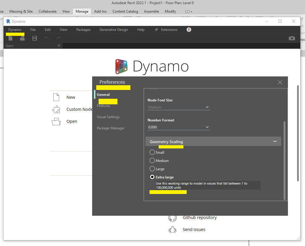305x246 pixels.
Task: Click the Open file toolbar icon
Action: coord(23,38)
